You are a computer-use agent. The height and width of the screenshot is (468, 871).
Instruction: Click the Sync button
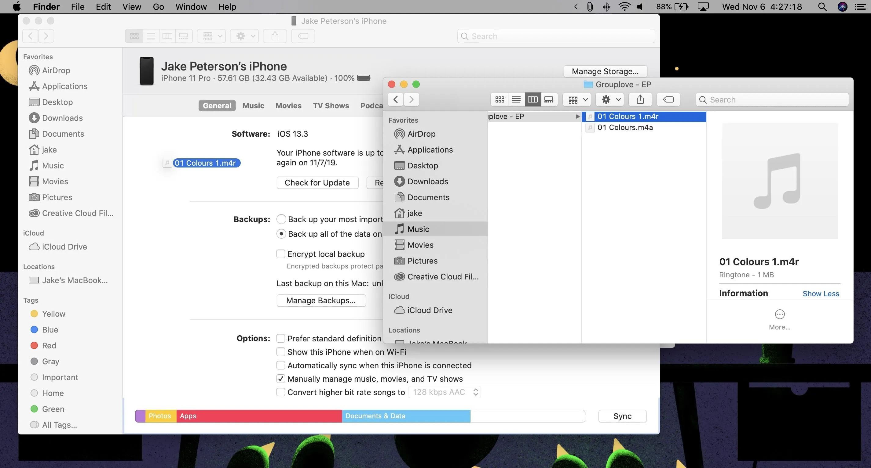(622, 416)
